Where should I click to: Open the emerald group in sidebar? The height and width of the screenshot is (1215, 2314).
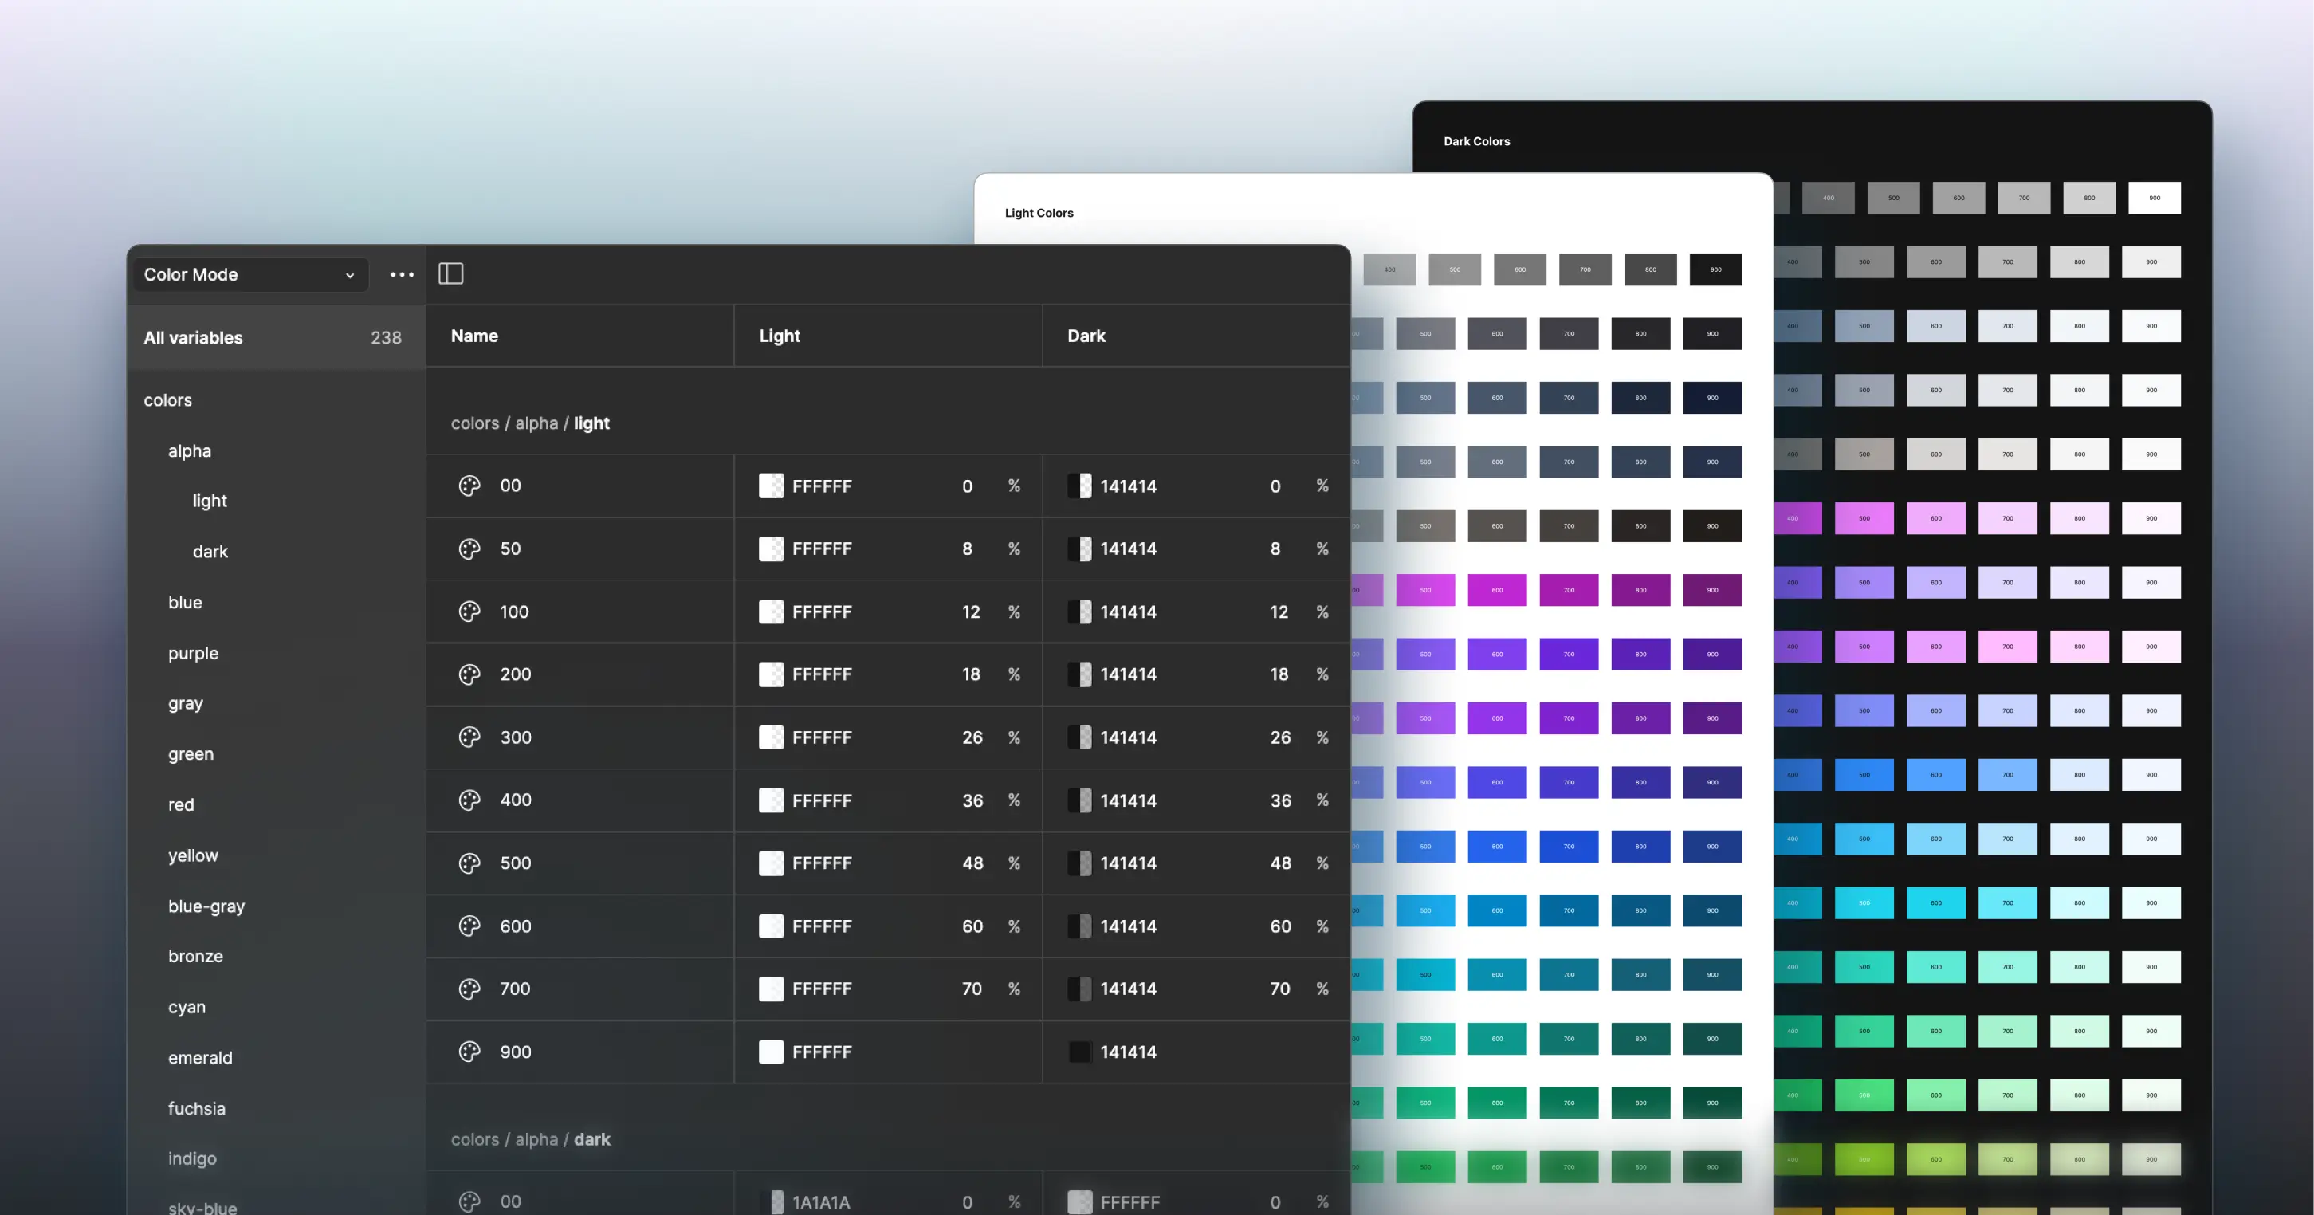point(200,1058)
